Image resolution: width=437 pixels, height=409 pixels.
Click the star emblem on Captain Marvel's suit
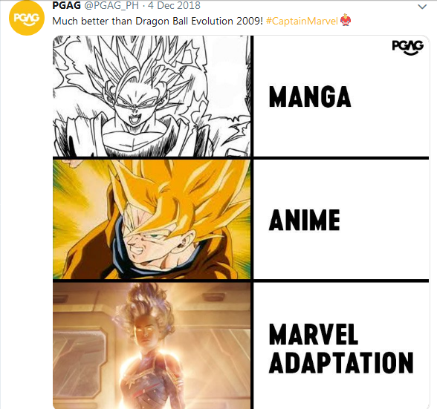pyautogui.click(x=129, y=385)
